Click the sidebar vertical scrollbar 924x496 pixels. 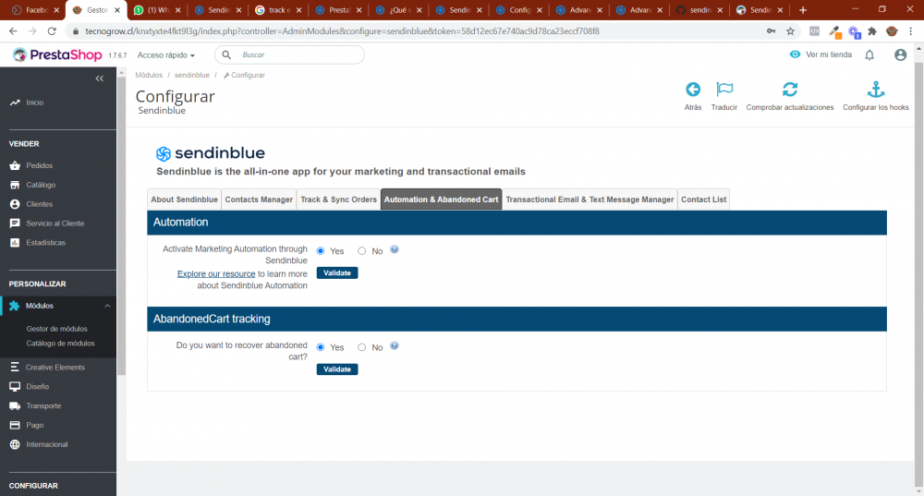[x=121, y=225]
